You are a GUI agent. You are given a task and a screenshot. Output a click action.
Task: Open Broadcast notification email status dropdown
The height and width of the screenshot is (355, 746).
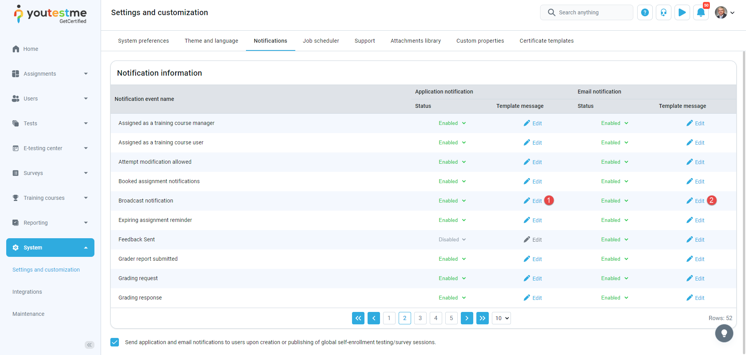click(x=614, y=201)
